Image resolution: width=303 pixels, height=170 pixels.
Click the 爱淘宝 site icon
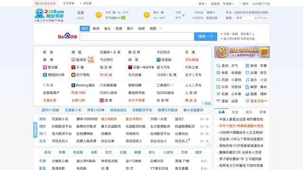[73, 60]
